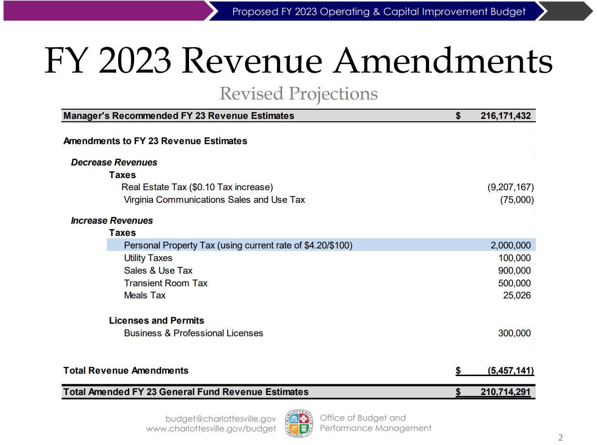The image size is (597, 445).
Task: Select the value (9,207,167)
Action: point(511,187)
